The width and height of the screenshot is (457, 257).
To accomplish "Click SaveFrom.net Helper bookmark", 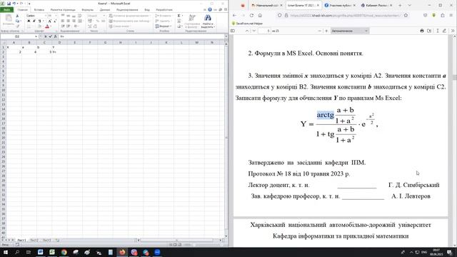I will pos(248,24).
